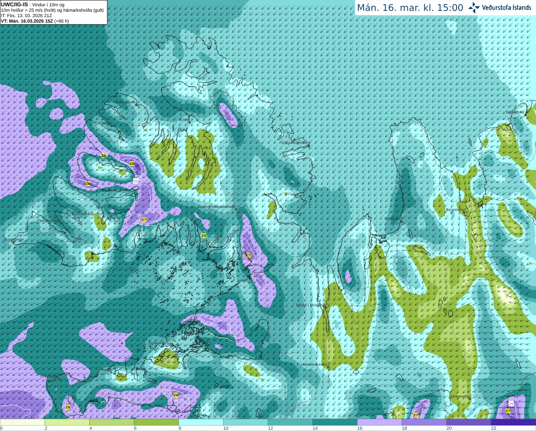Click the white 25 label in the bottom-right corner
This screenshot has height=431, width=536.
point(511,403)
